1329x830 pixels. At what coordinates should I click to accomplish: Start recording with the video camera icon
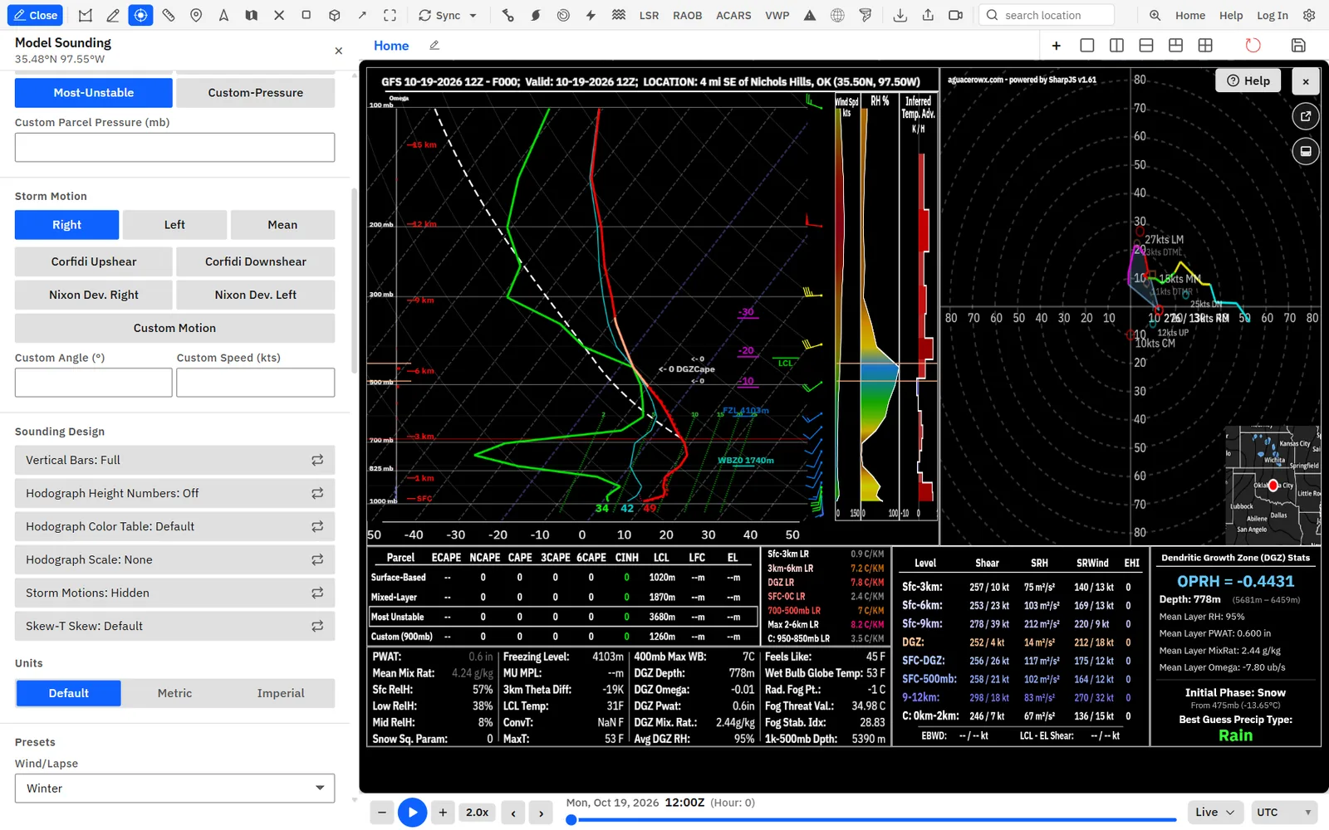click(x=955, y=15)
